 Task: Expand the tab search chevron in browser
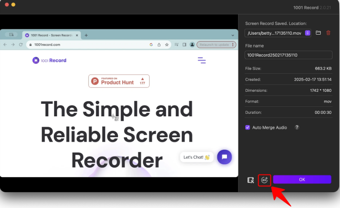233,35
